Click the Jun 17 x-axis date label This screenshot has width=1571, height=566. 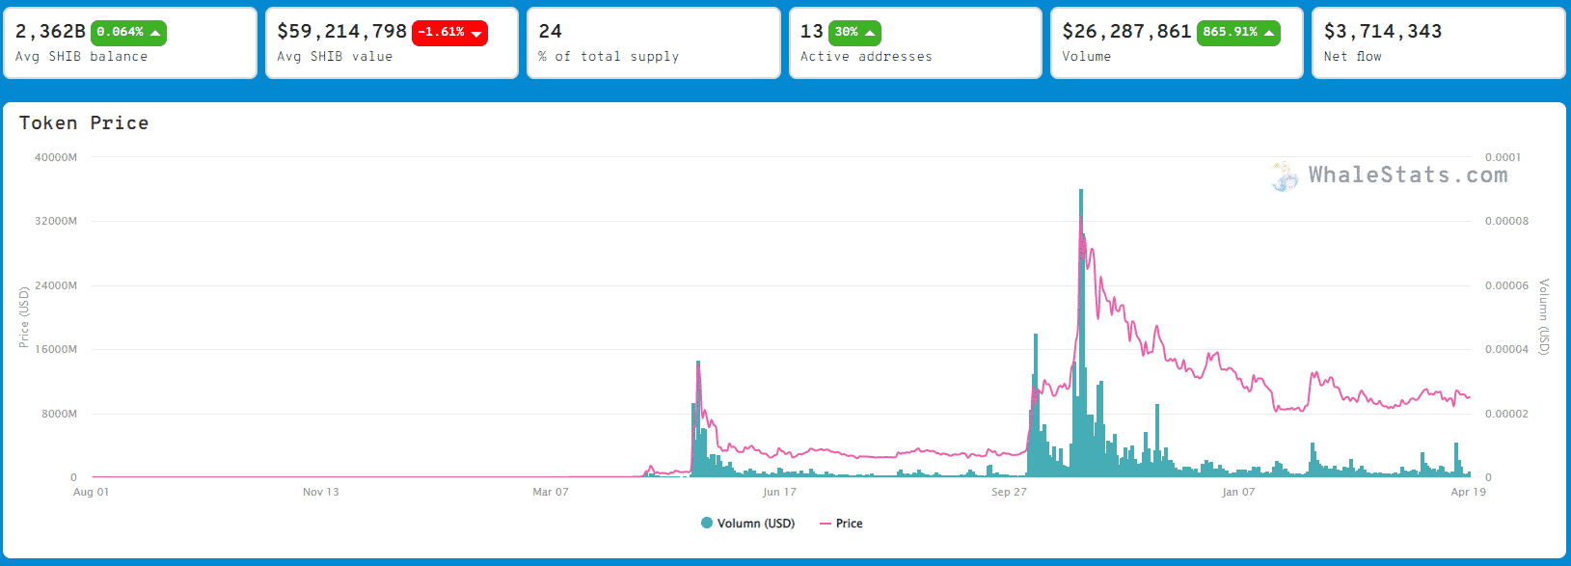pos(779,492)
